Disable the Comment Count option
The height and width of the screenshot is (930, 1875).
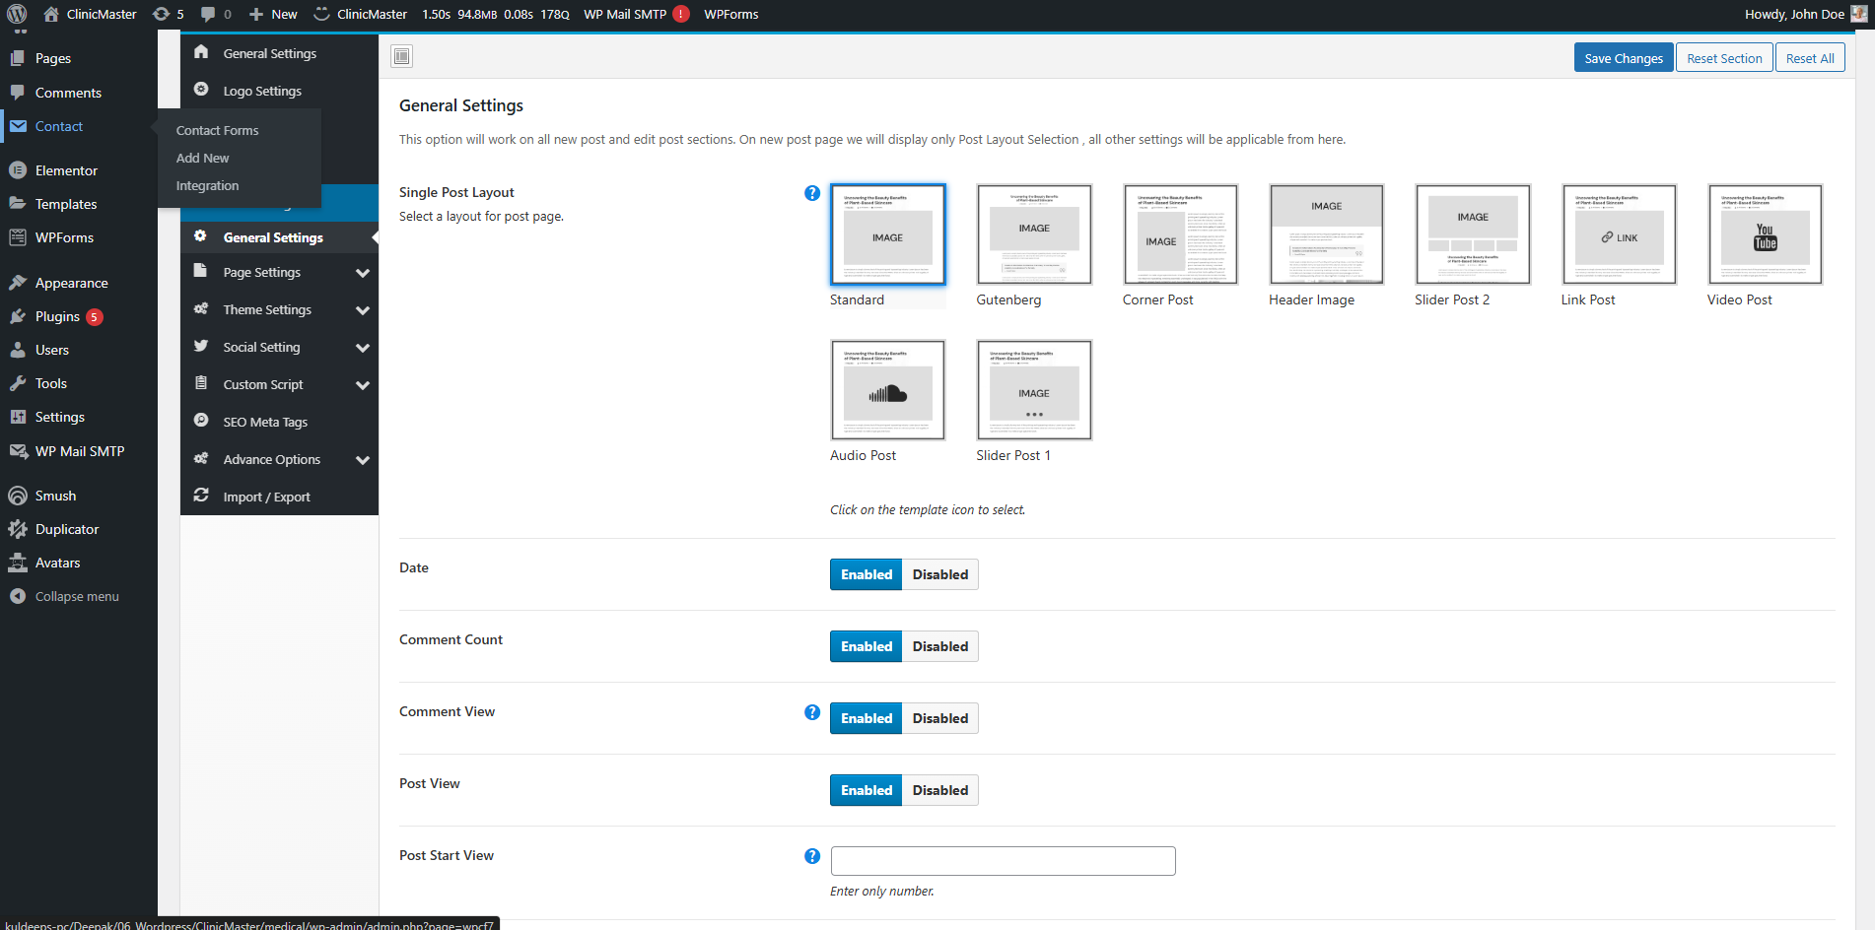coord(939,646)
